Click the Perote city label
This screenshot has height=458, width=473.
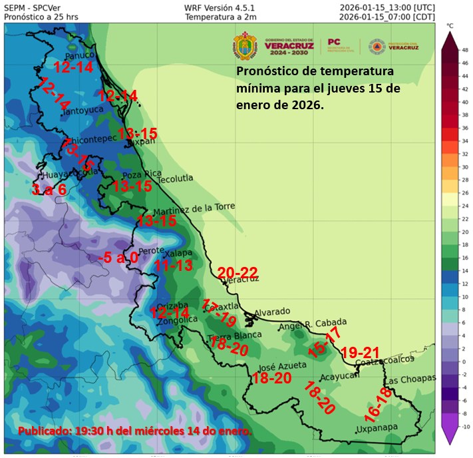[x=152, y=250]
